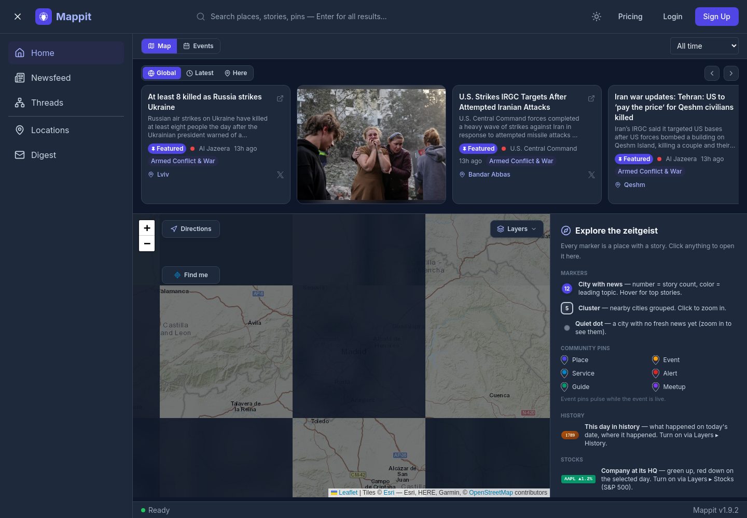The width and height of the screenshot is (747, 518).
Task: Click Featured badge on Russia strikes card
Action: pyautogui.click(x=167, y=149)
